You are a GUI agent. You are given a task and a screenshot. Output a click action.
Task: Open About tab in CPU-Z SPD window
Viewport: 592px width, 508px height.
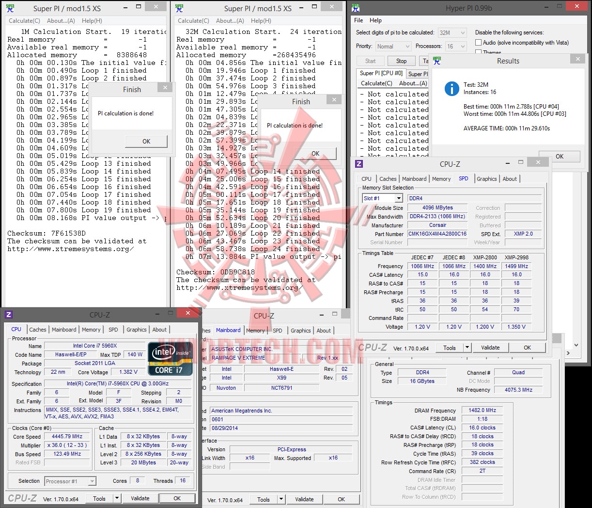[510, 179]
